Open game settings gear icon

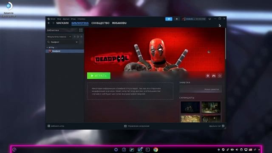click(x=208, y=76)
